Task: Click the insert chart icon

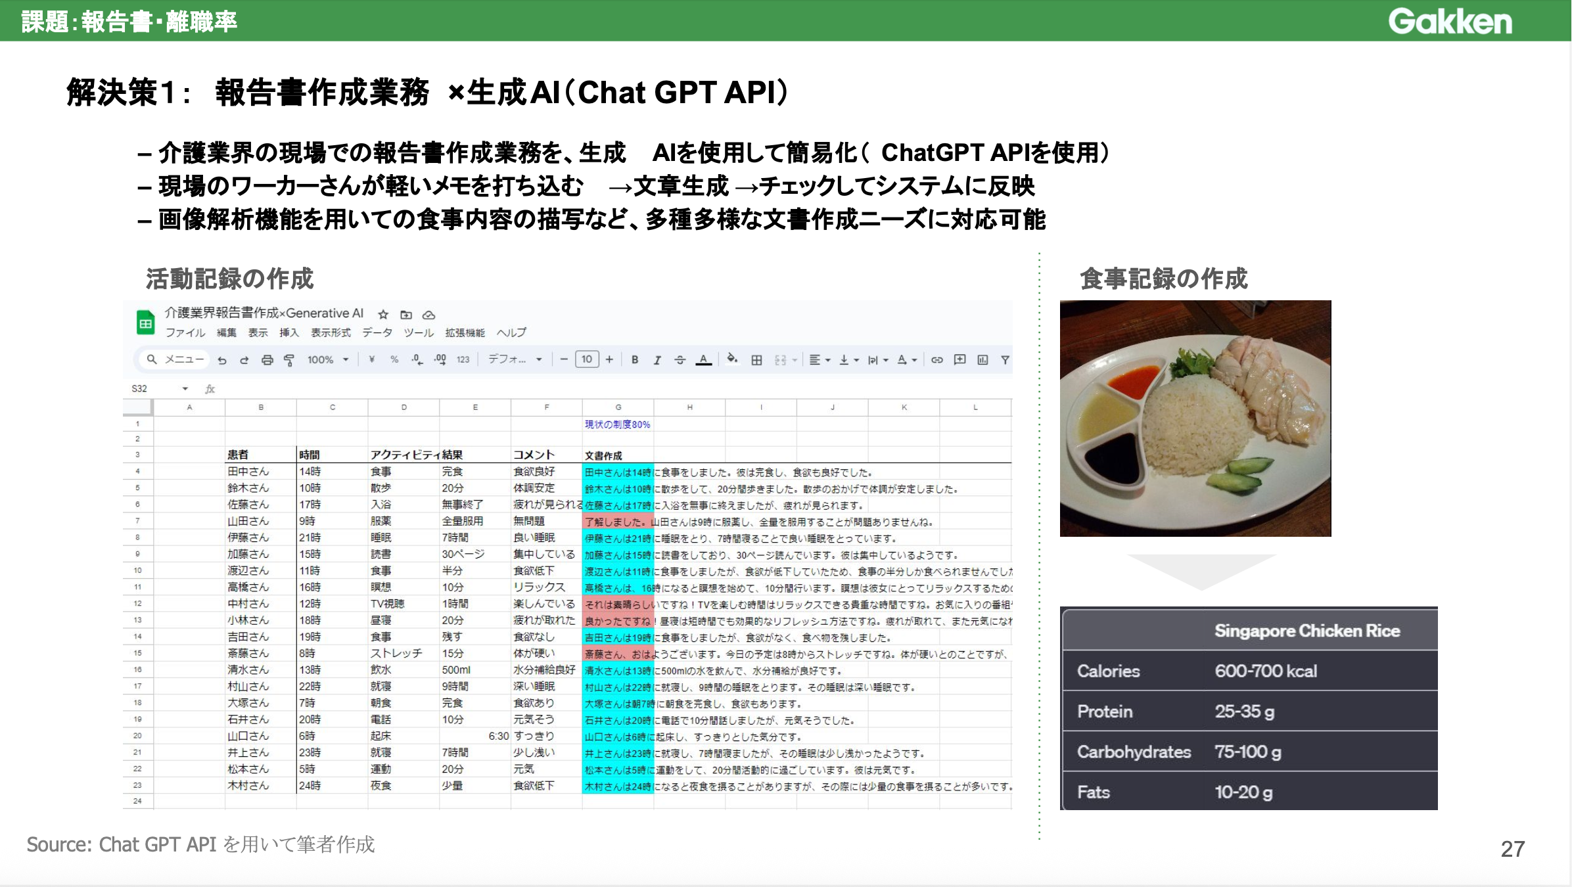Action: [x=982, y=360]
